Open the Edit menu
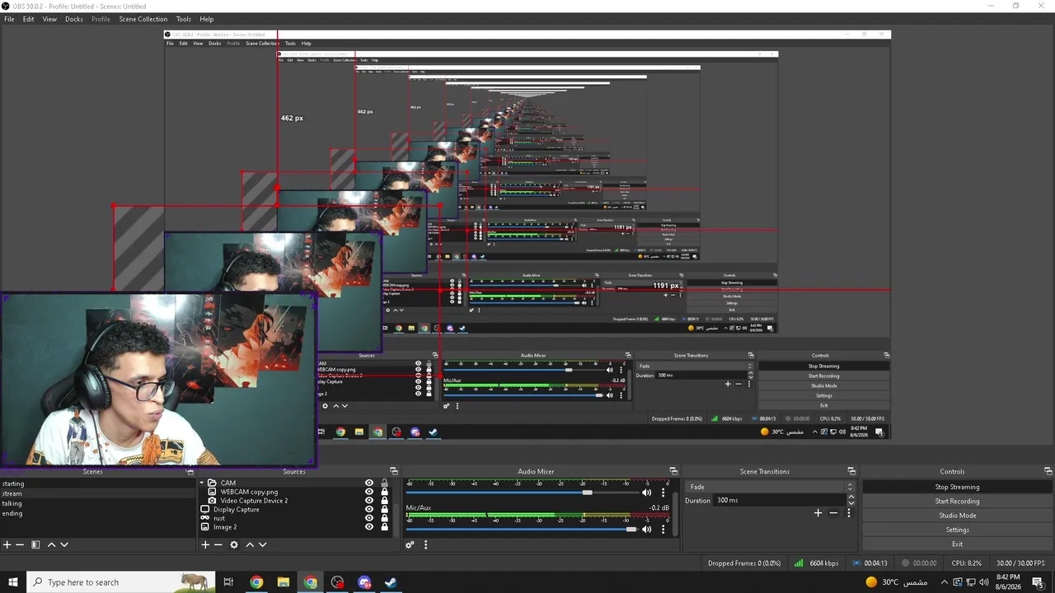 coord(28,19)
